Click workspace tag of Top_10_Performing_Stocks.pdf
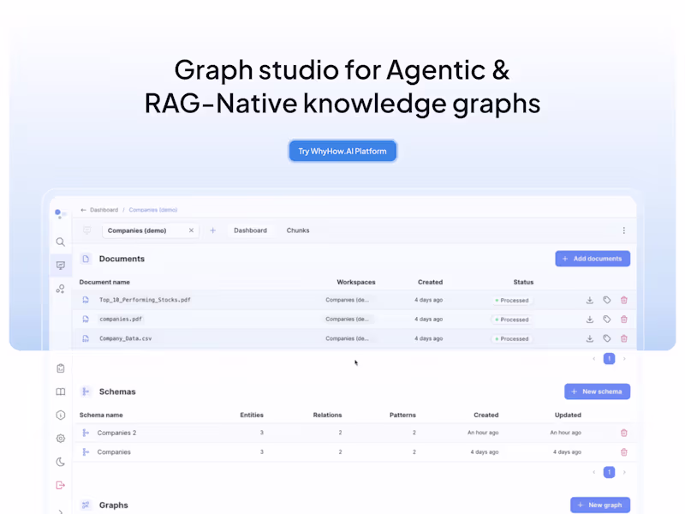Image resolution: width=685 pixels, height=514 pixels. pos(348,300)
